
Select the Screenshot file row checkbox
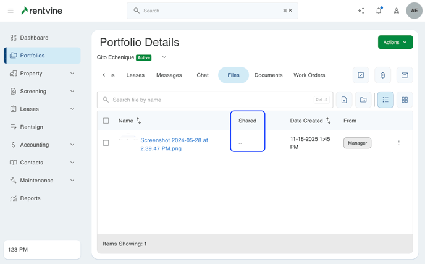pos(106,143)
